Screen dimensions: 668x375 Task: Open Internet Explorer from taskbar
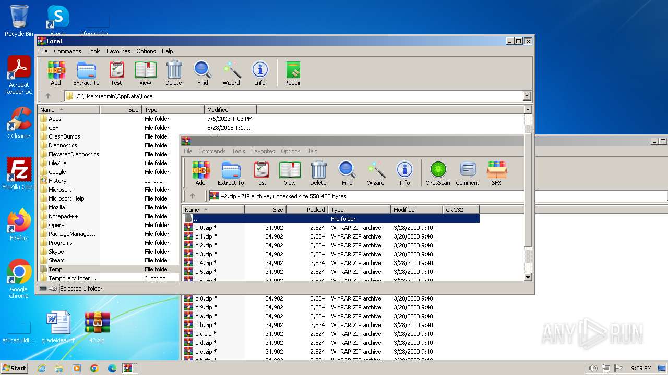pos(41,368)
